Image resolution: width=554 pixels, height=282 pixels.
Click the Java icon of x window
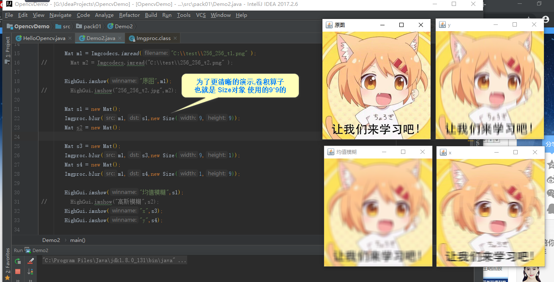click(x=443, y=152)
